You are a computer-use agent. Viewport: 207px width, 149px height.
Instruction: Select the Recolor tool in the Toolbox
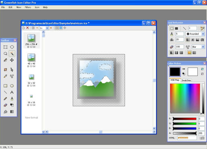(12, 105)
